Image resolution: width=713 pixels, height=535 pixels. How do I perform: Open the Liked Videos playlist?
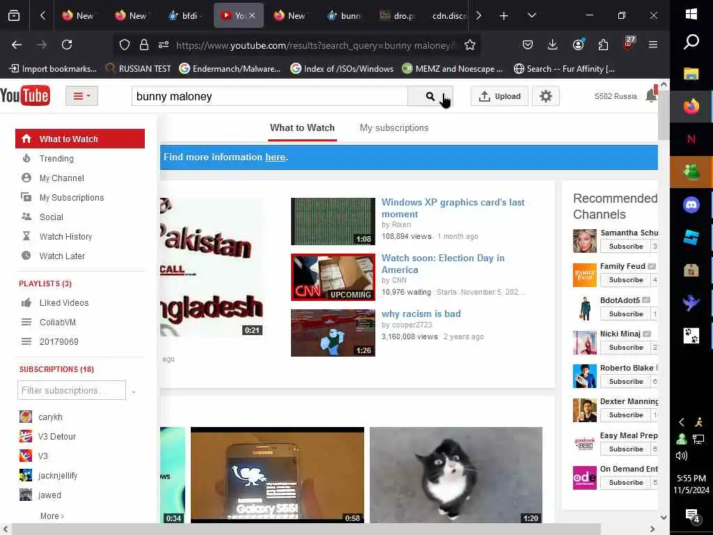[x=63, y=302]
